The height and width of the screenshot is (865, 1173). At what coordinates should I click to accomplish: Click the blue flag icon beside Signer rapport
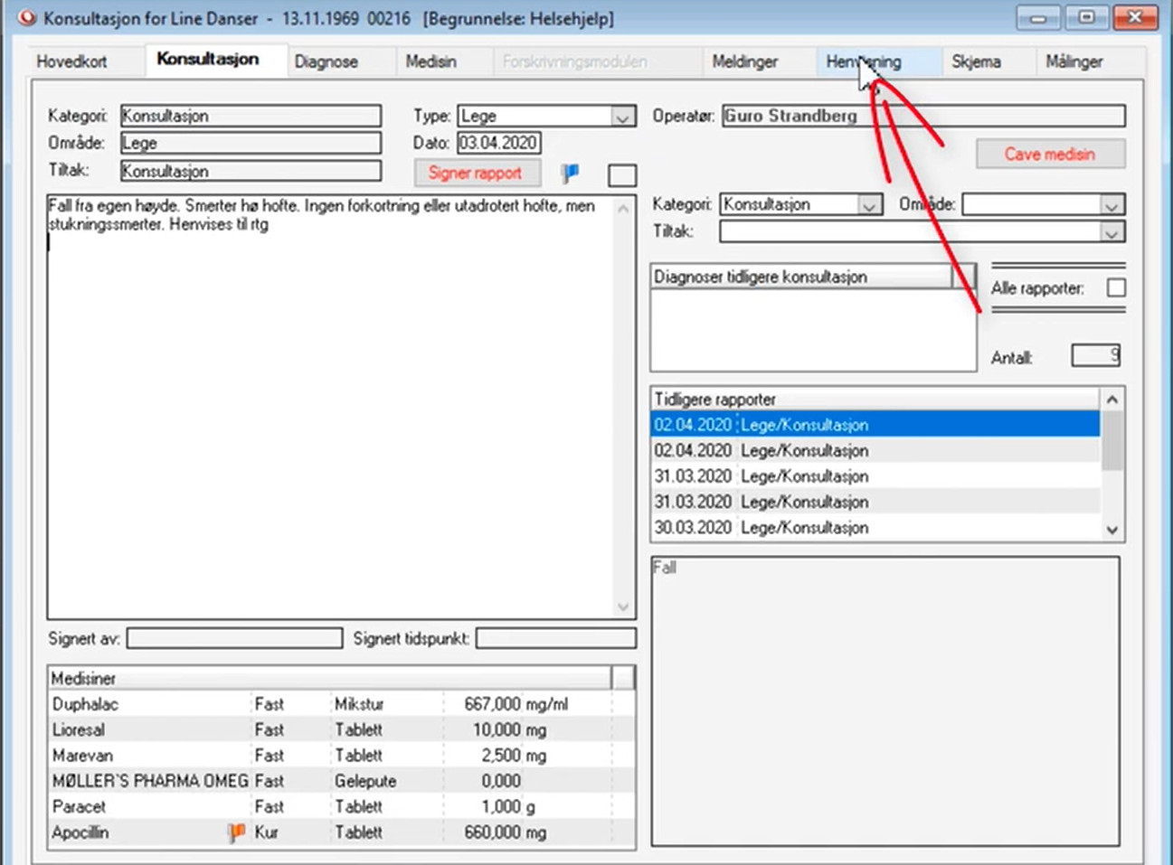pos(570,173)
